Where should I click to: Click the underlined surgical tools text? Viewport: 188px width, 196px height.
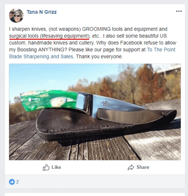click(x=49, y=36)
